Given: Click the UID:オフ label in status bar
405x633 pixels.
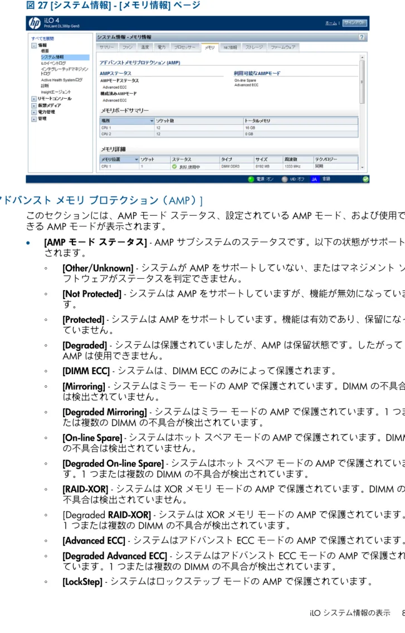Looking at the screenshot, I should point(297,179).
